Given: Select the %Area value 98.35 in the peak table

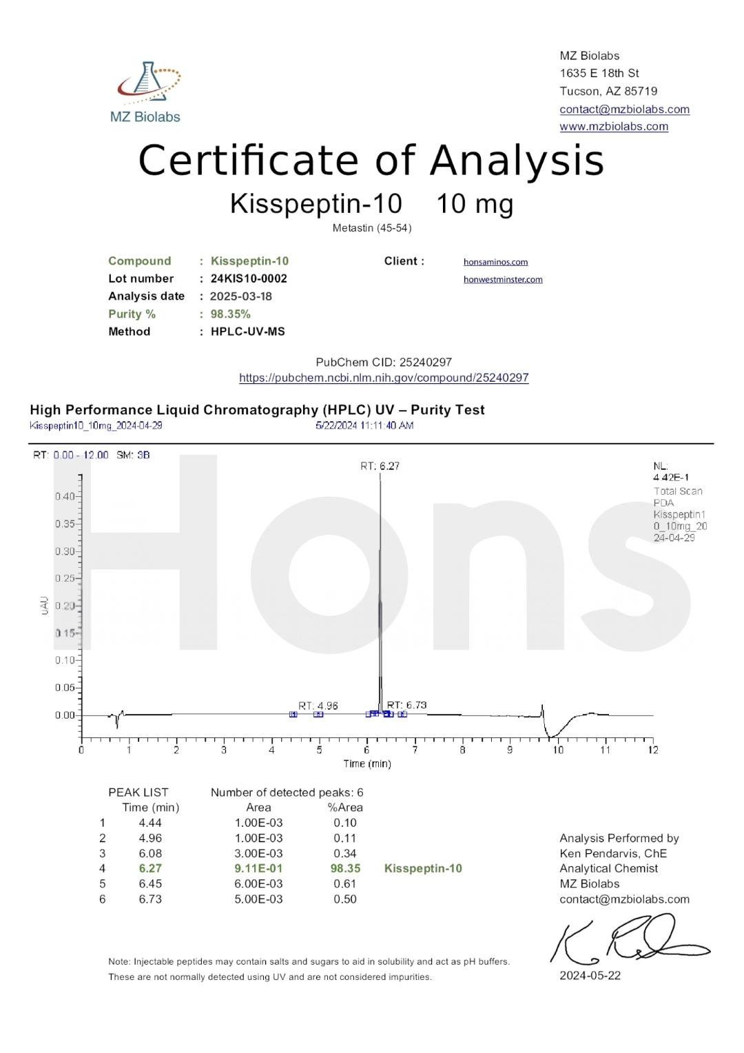Looking at the screenshot, I should (345, 868).
